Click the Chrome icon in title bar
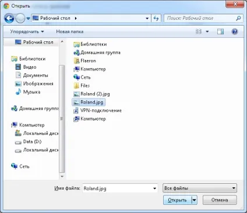The height and width of the screenshot is (213, 247). 6,6
